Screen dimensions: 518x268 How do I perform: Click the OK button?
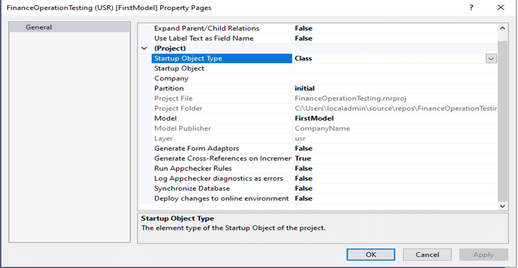coord(371,255)
